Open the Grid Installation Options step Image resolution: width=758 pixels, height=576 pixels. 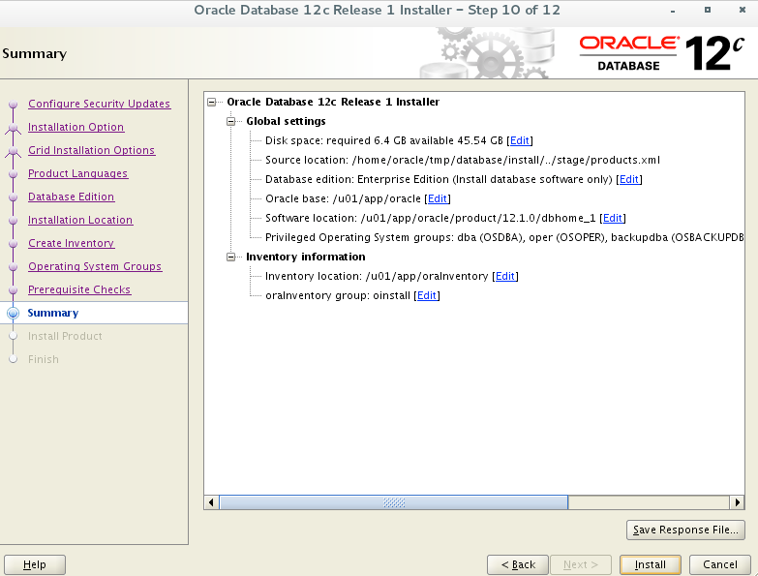(91, 150)
